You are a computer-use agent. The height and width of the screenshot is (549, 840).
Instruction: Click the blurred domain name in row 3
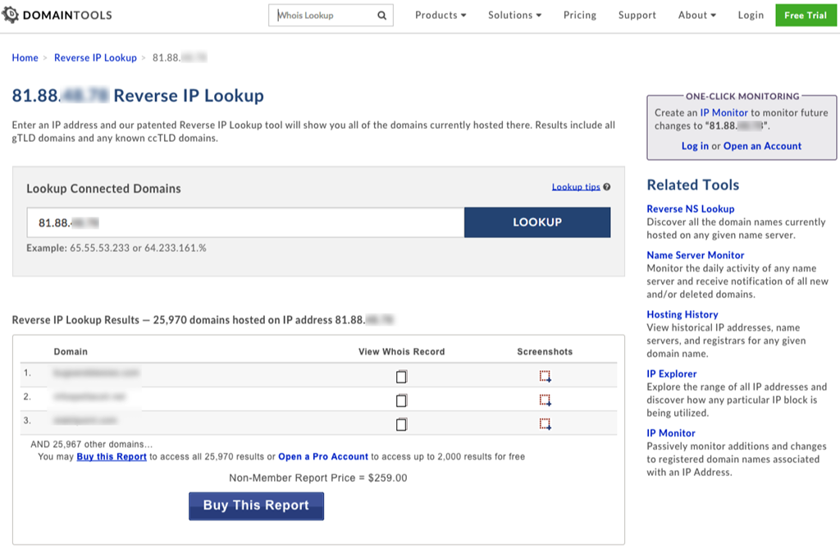click(85, 420)
